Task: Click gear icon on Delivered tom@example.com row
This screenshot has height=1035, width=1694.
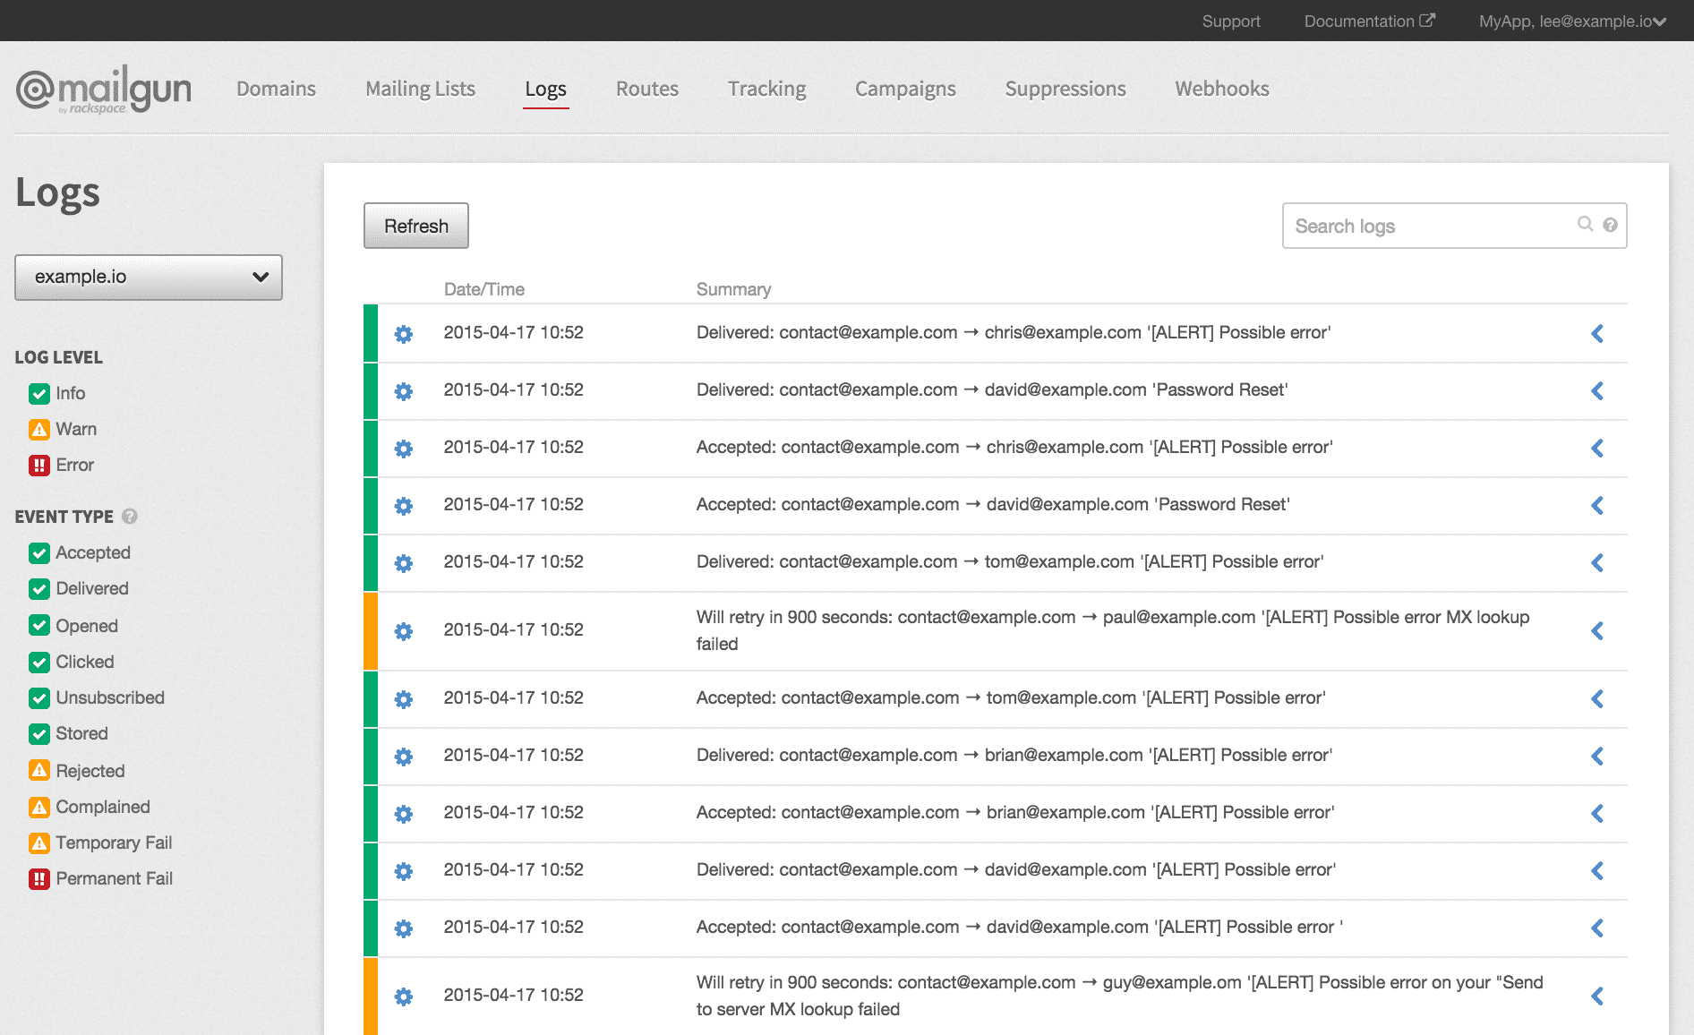Action: 404,563
